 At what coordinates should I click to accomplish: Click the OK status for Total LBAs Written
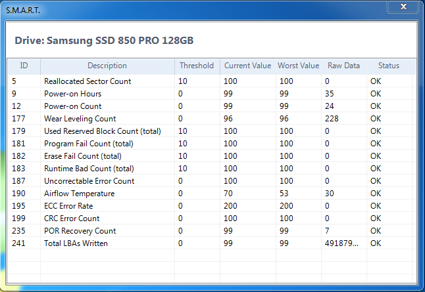pos(376,243)
